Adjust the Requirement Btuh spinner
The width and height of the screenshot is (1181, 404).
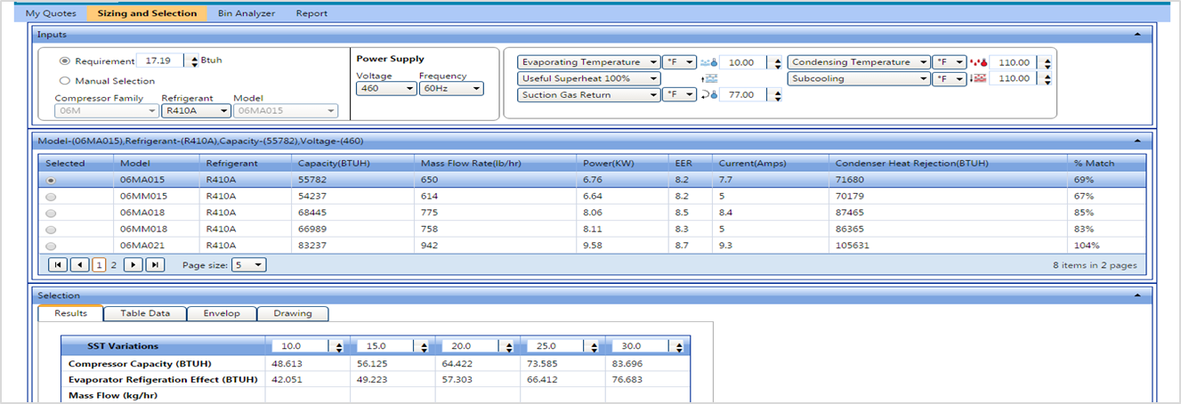[194, 61]
